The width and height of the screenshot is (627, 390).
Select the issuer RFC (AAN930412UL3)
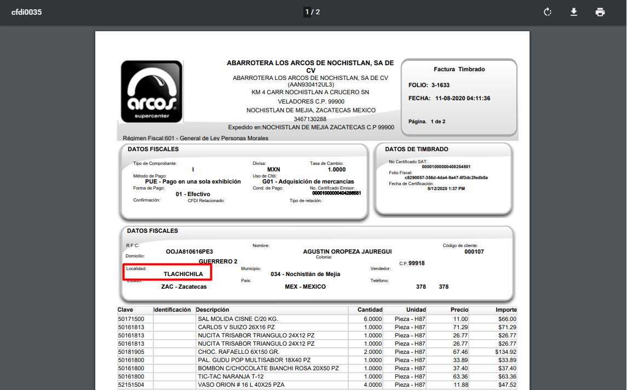pyautogui.click(x=310, y=84)
